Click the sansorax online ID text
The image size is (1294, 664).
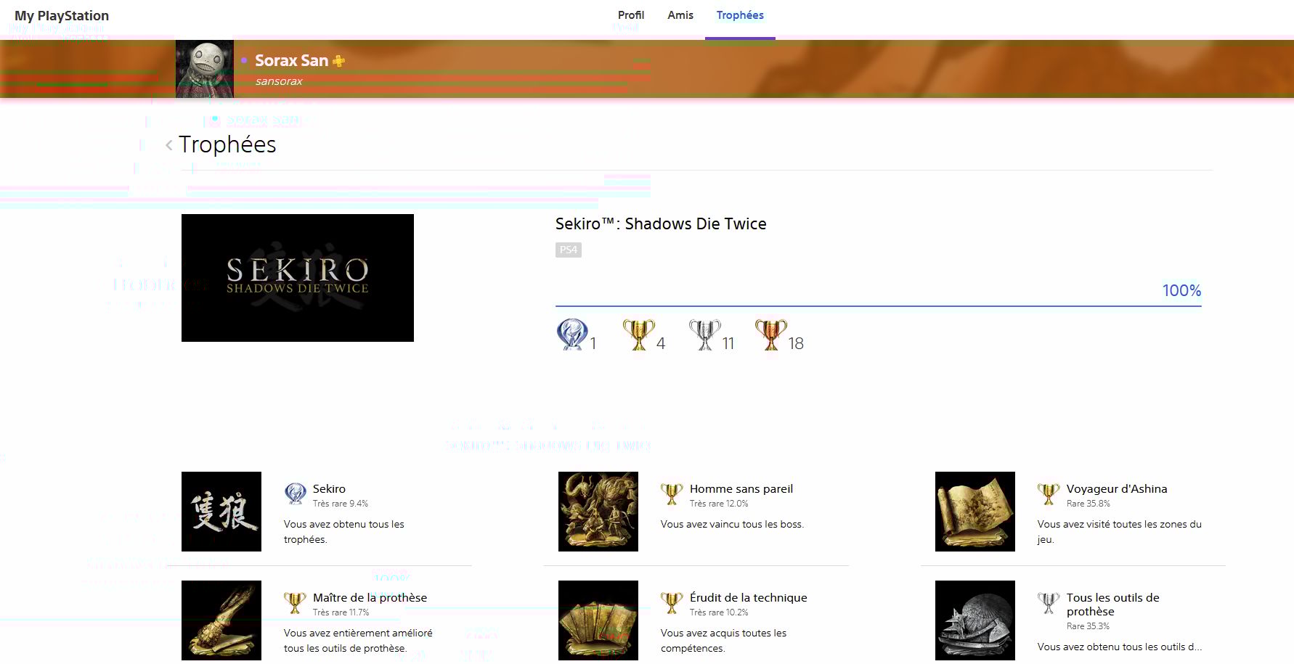(279, 81)
